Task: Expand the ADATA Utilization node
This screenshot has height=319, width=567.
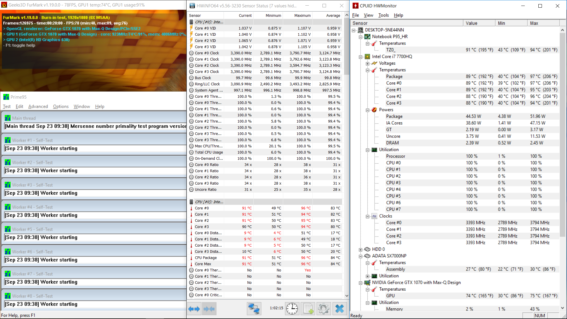Action: click(x=367, y=276)
